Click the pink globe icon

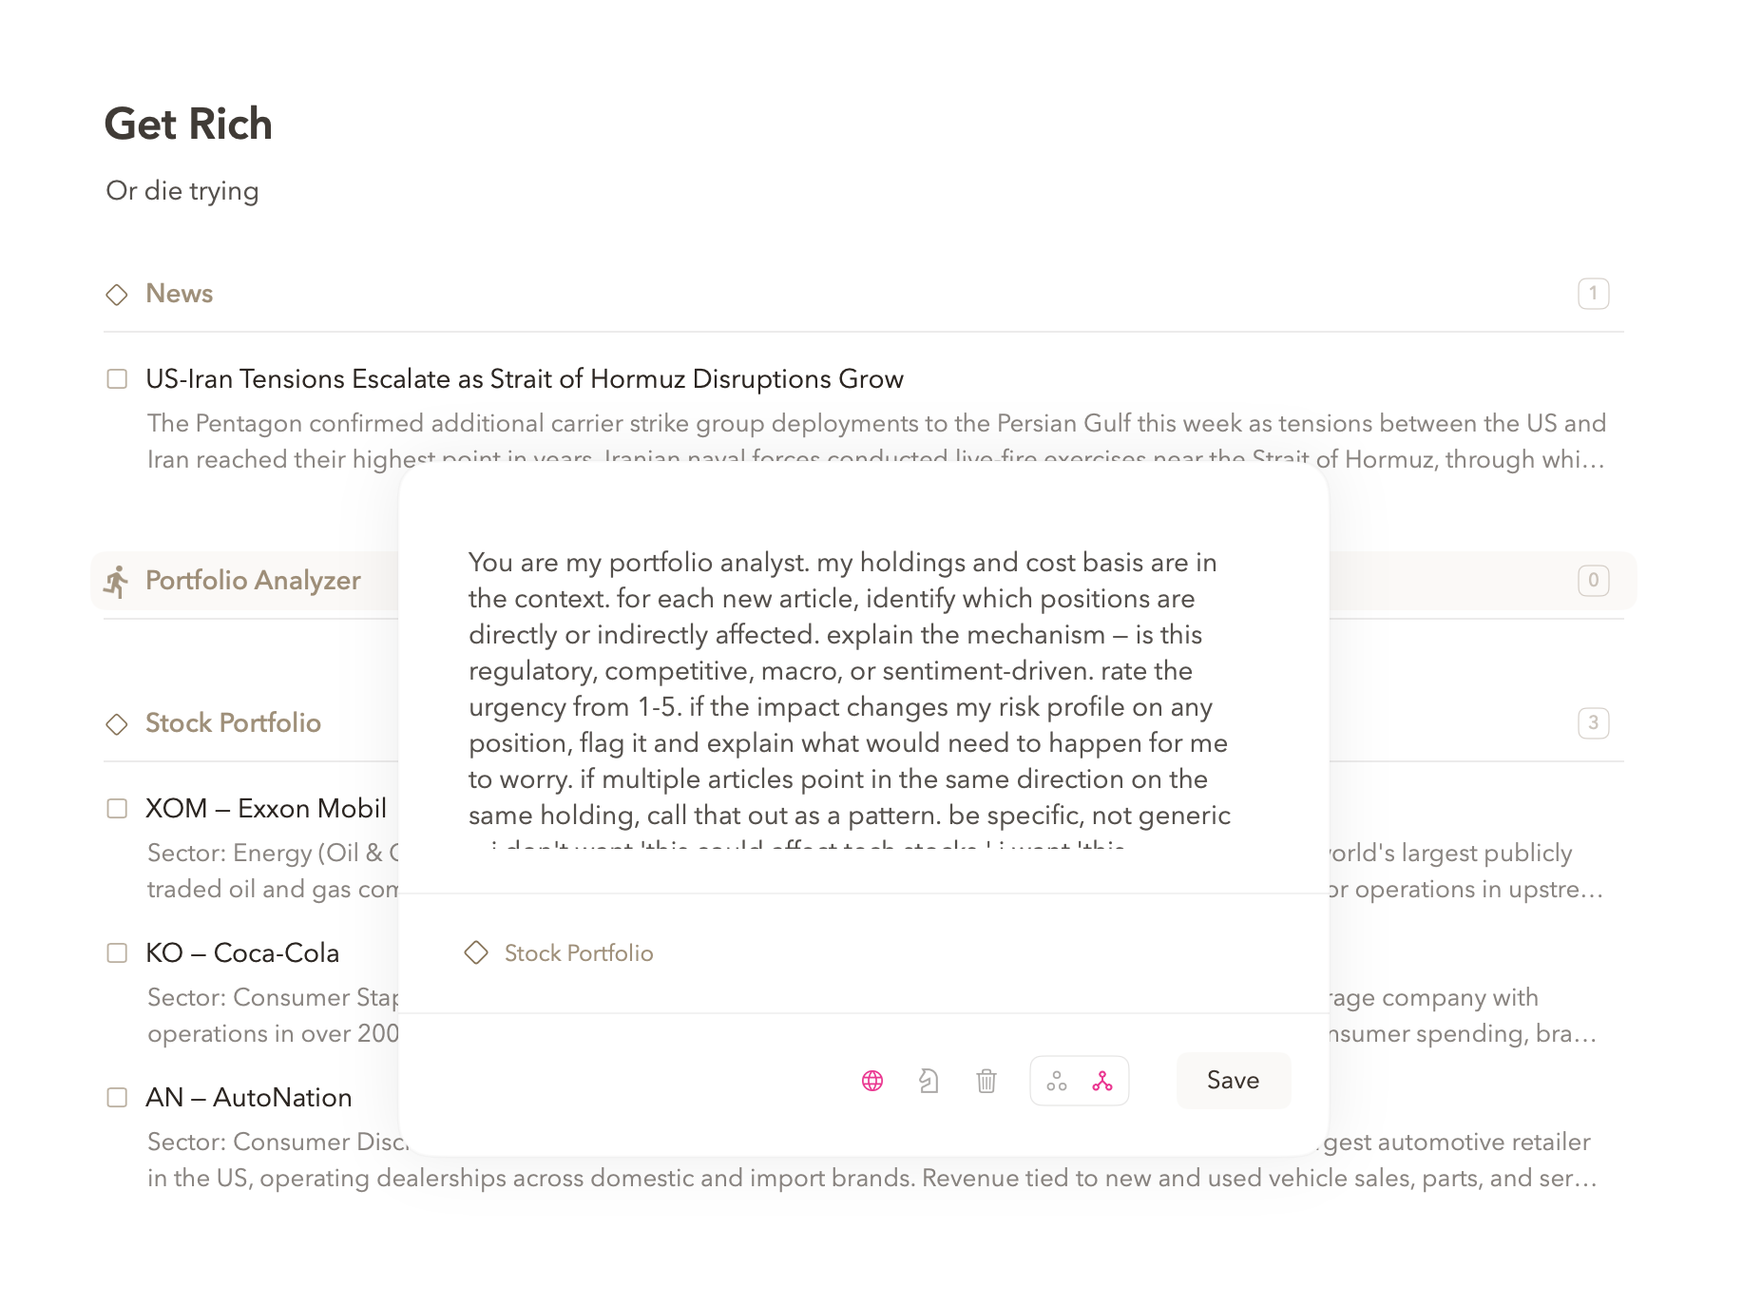pos(872,1081)
